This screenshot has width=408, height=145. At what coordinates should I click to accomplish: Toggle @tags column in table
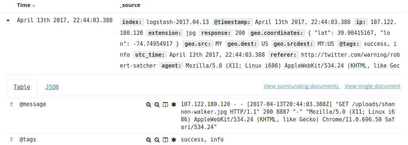165,140
